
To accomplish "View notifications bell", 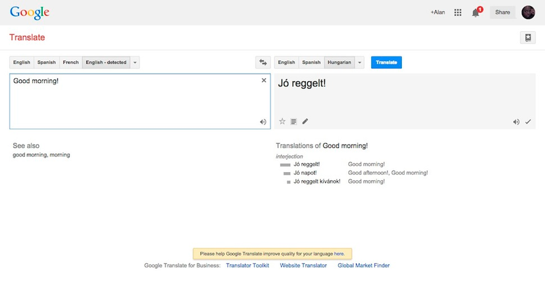I will [476, 13].
